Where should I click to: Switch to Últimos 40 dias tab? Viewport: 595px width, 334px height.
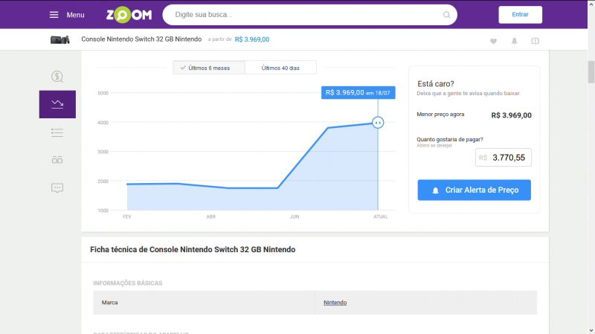pos(280,68)
